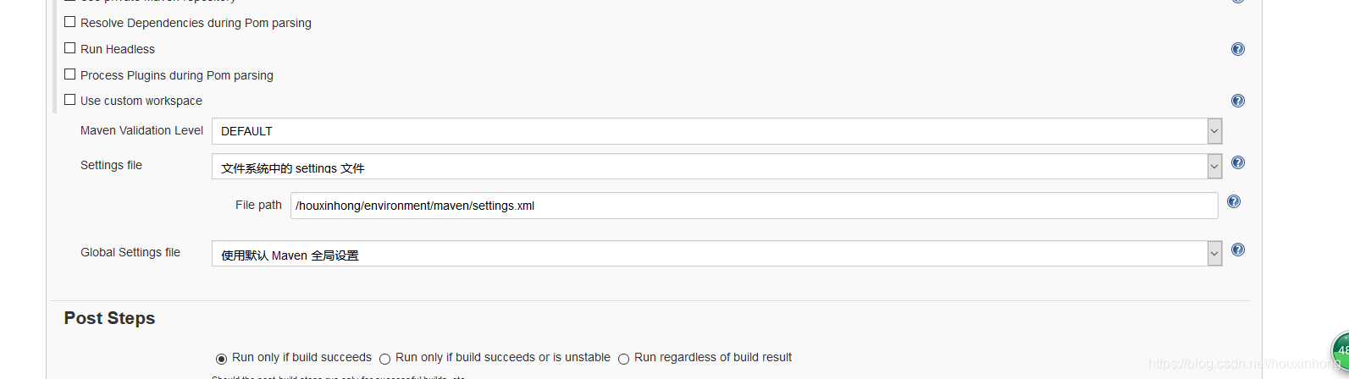Open help for Use custom workspace
This screenshot has width=1349, height=379.
tap(1237, 101)
